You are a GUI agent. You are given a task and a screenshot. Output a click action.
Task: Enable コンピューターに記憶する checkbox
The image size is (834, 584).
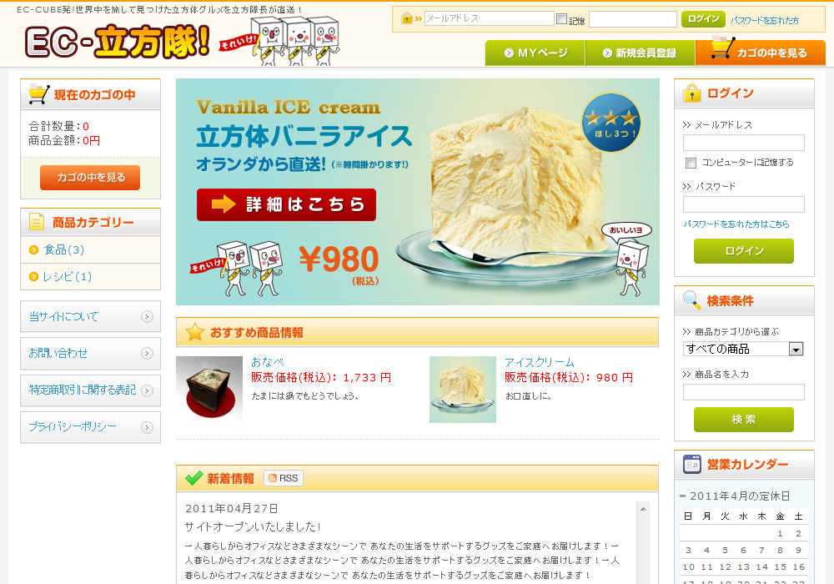pyautogui.click(x=691, y=163)
